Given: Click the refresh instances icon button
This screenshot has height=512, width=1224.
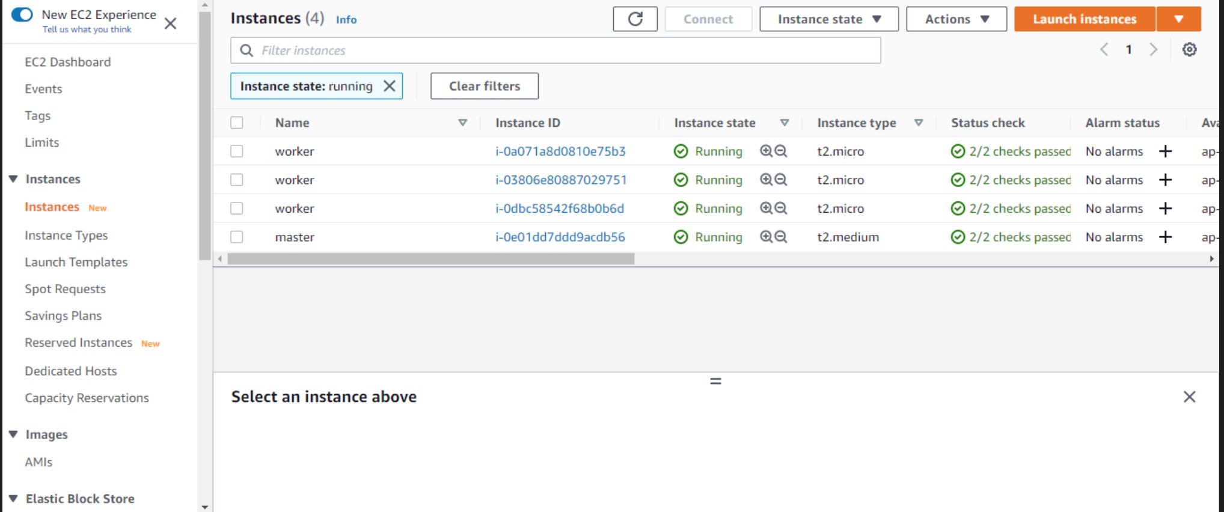Looking at the screenshot, I should click(635, 19).
